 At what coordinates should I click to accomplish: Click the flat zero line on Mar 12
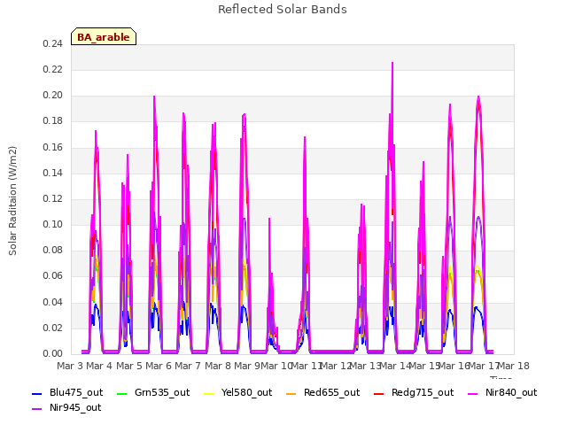333,352
